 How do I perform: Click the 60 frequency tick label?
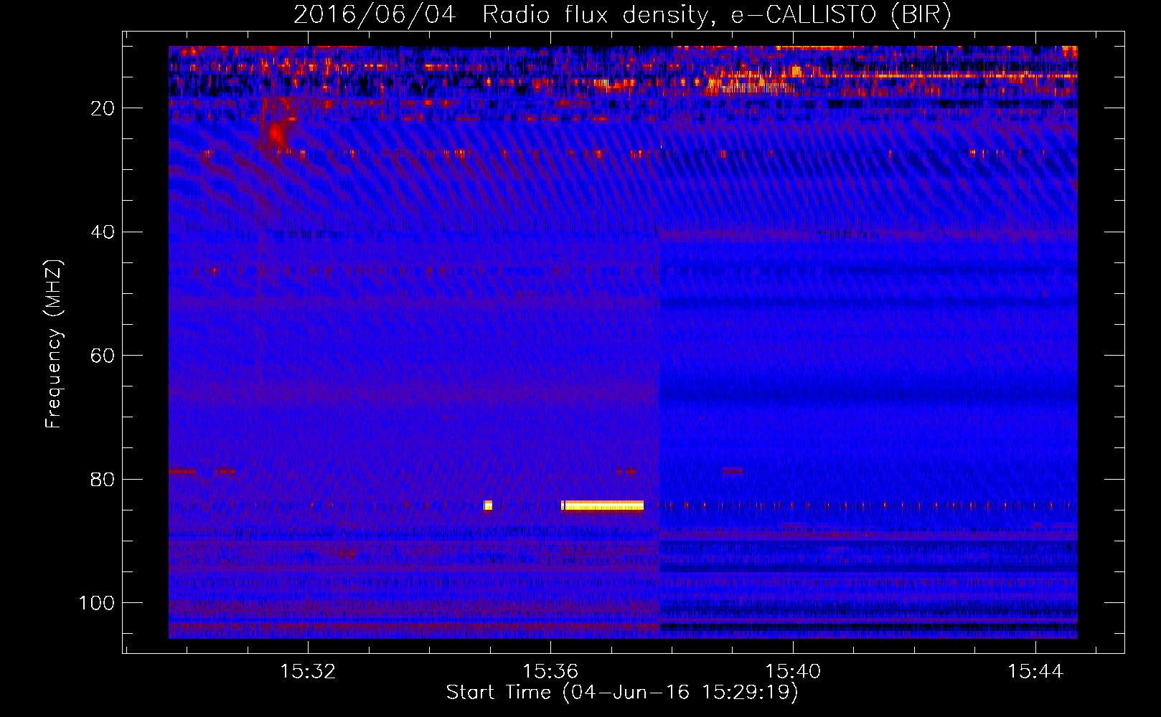point(103,356)
